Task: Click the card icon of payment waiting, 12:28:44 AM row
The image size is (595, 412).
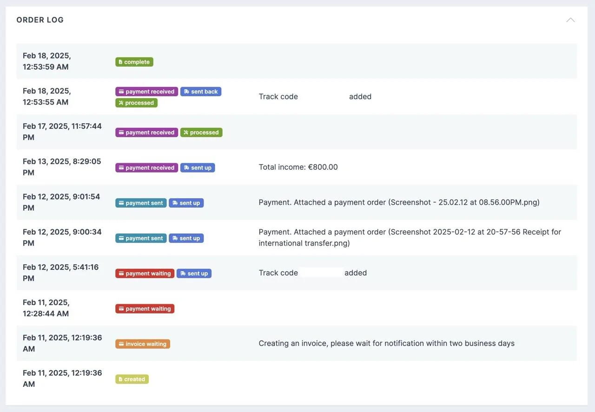Action: pyautogui.click(x=121, y=309)
